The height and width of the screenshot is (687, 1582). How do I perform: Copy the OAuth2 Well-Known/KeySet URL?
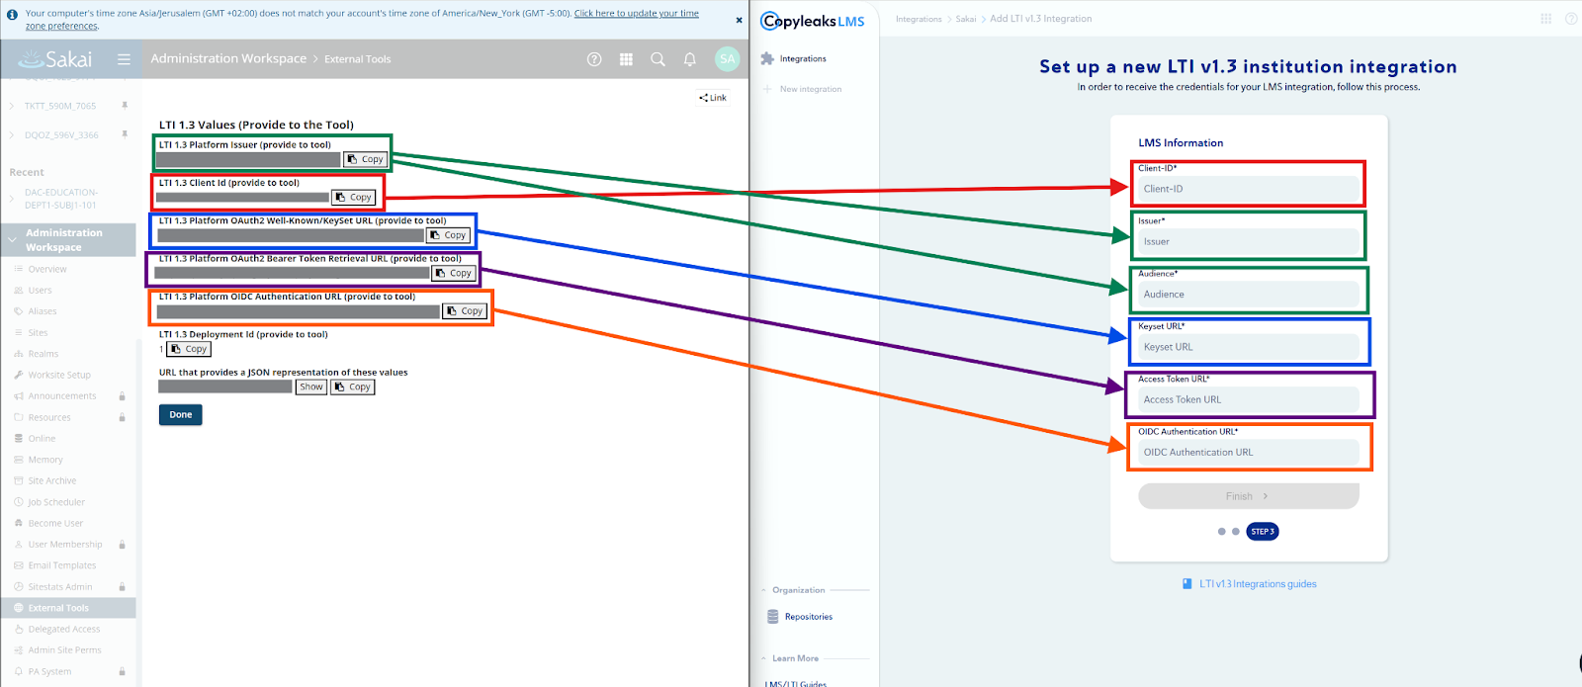click(x=449, y=235)
